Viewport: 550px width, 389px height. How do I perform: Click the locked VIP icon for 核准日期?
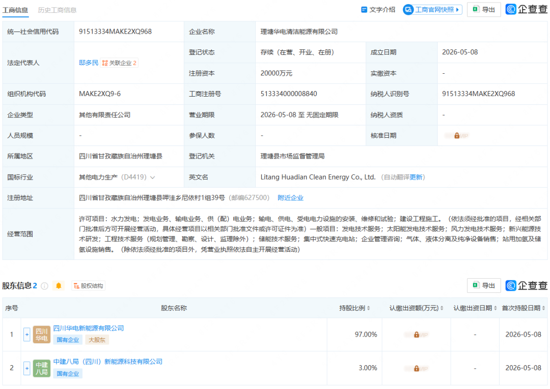(457, 135)
